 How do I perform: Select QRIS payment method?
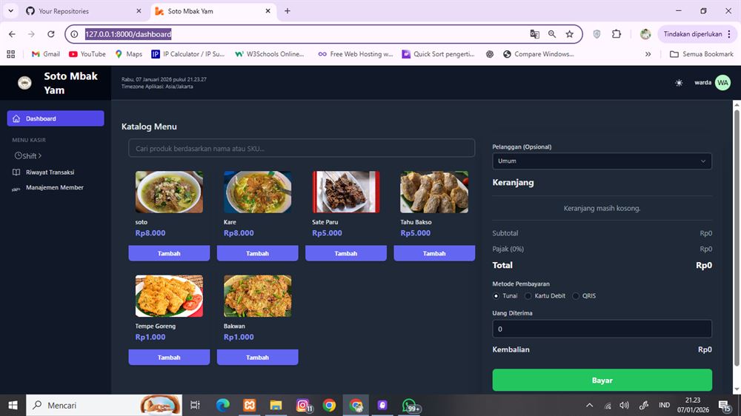(x=576, y=296)
